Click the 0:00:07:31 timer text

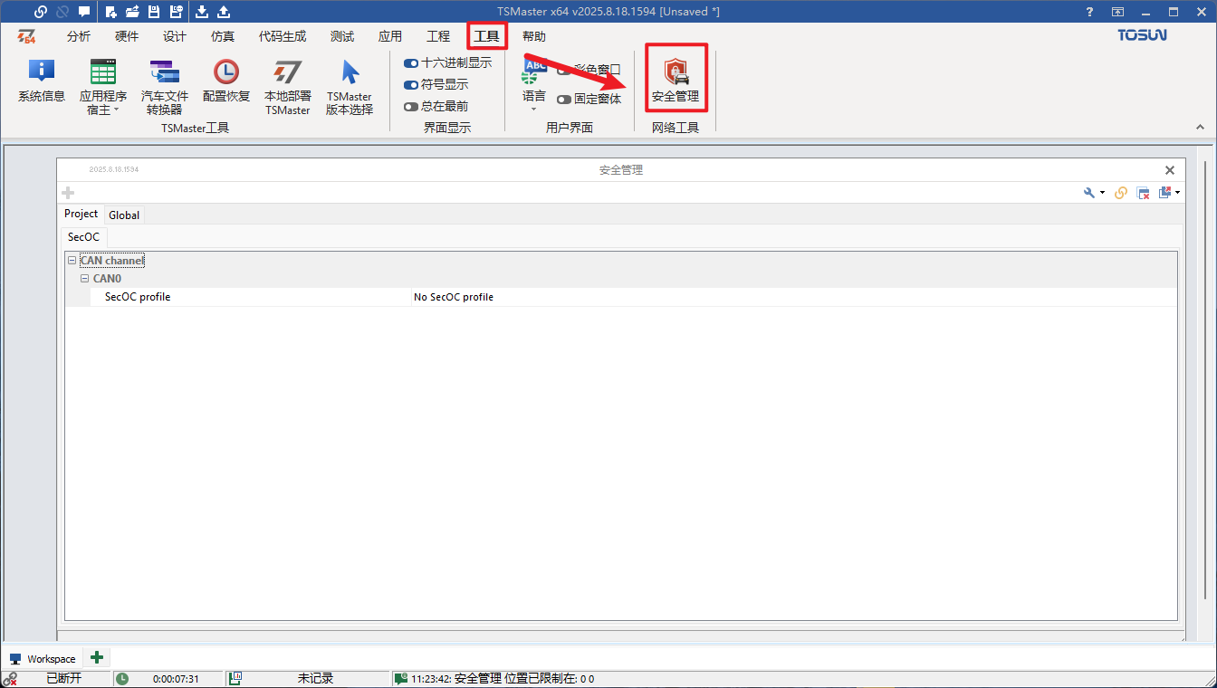point(176,679)
